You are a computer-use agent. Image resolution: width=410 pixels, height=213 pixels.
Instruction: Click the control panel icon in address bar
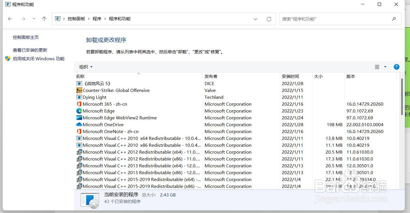58,19
